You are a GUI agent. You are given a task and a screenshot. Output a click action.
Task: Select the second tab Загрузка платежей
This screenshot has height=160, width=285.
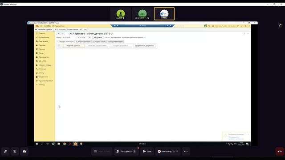(83, 42)
